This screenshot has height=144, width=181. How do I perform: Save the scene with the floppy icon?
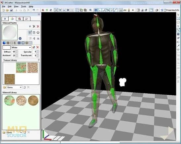click(11, 10)
